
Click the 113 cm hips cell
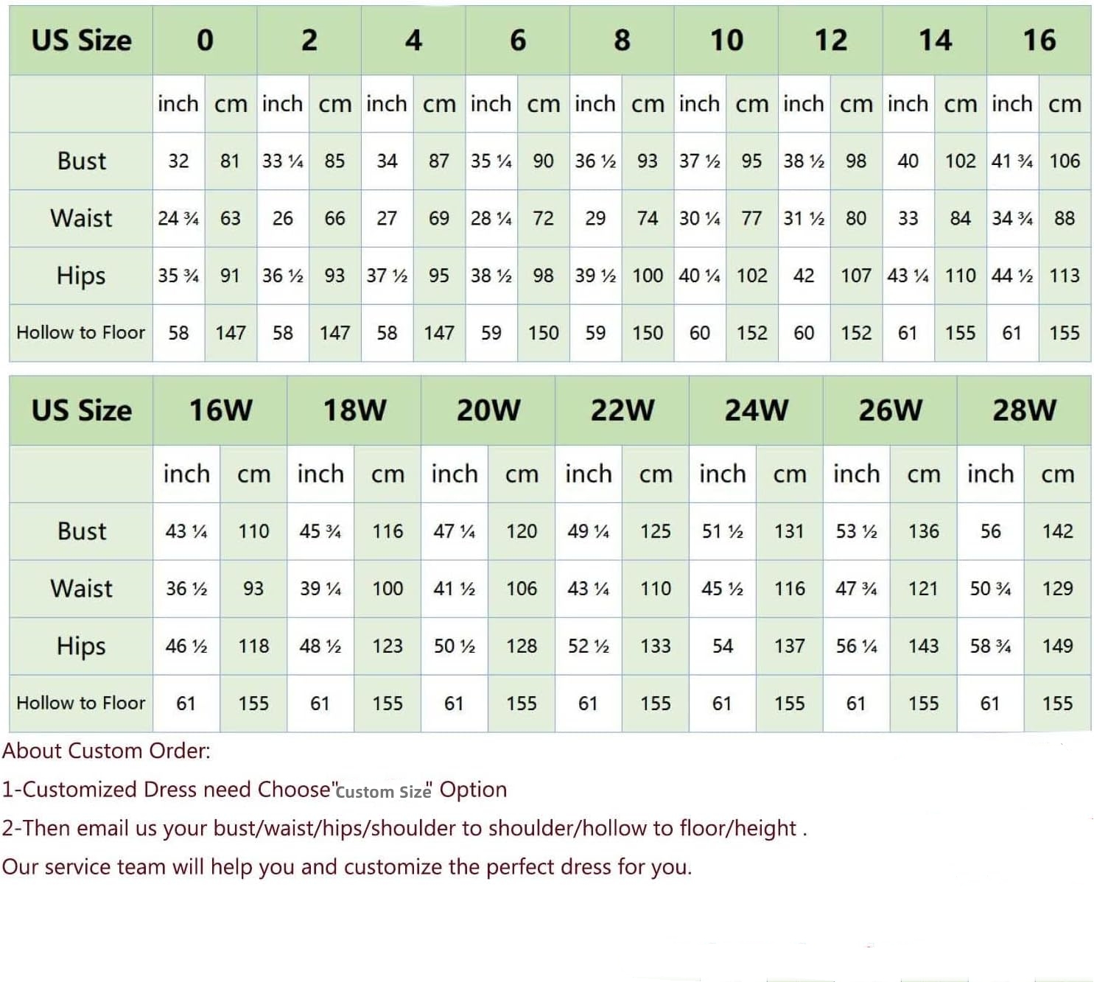coord(1065,276)
